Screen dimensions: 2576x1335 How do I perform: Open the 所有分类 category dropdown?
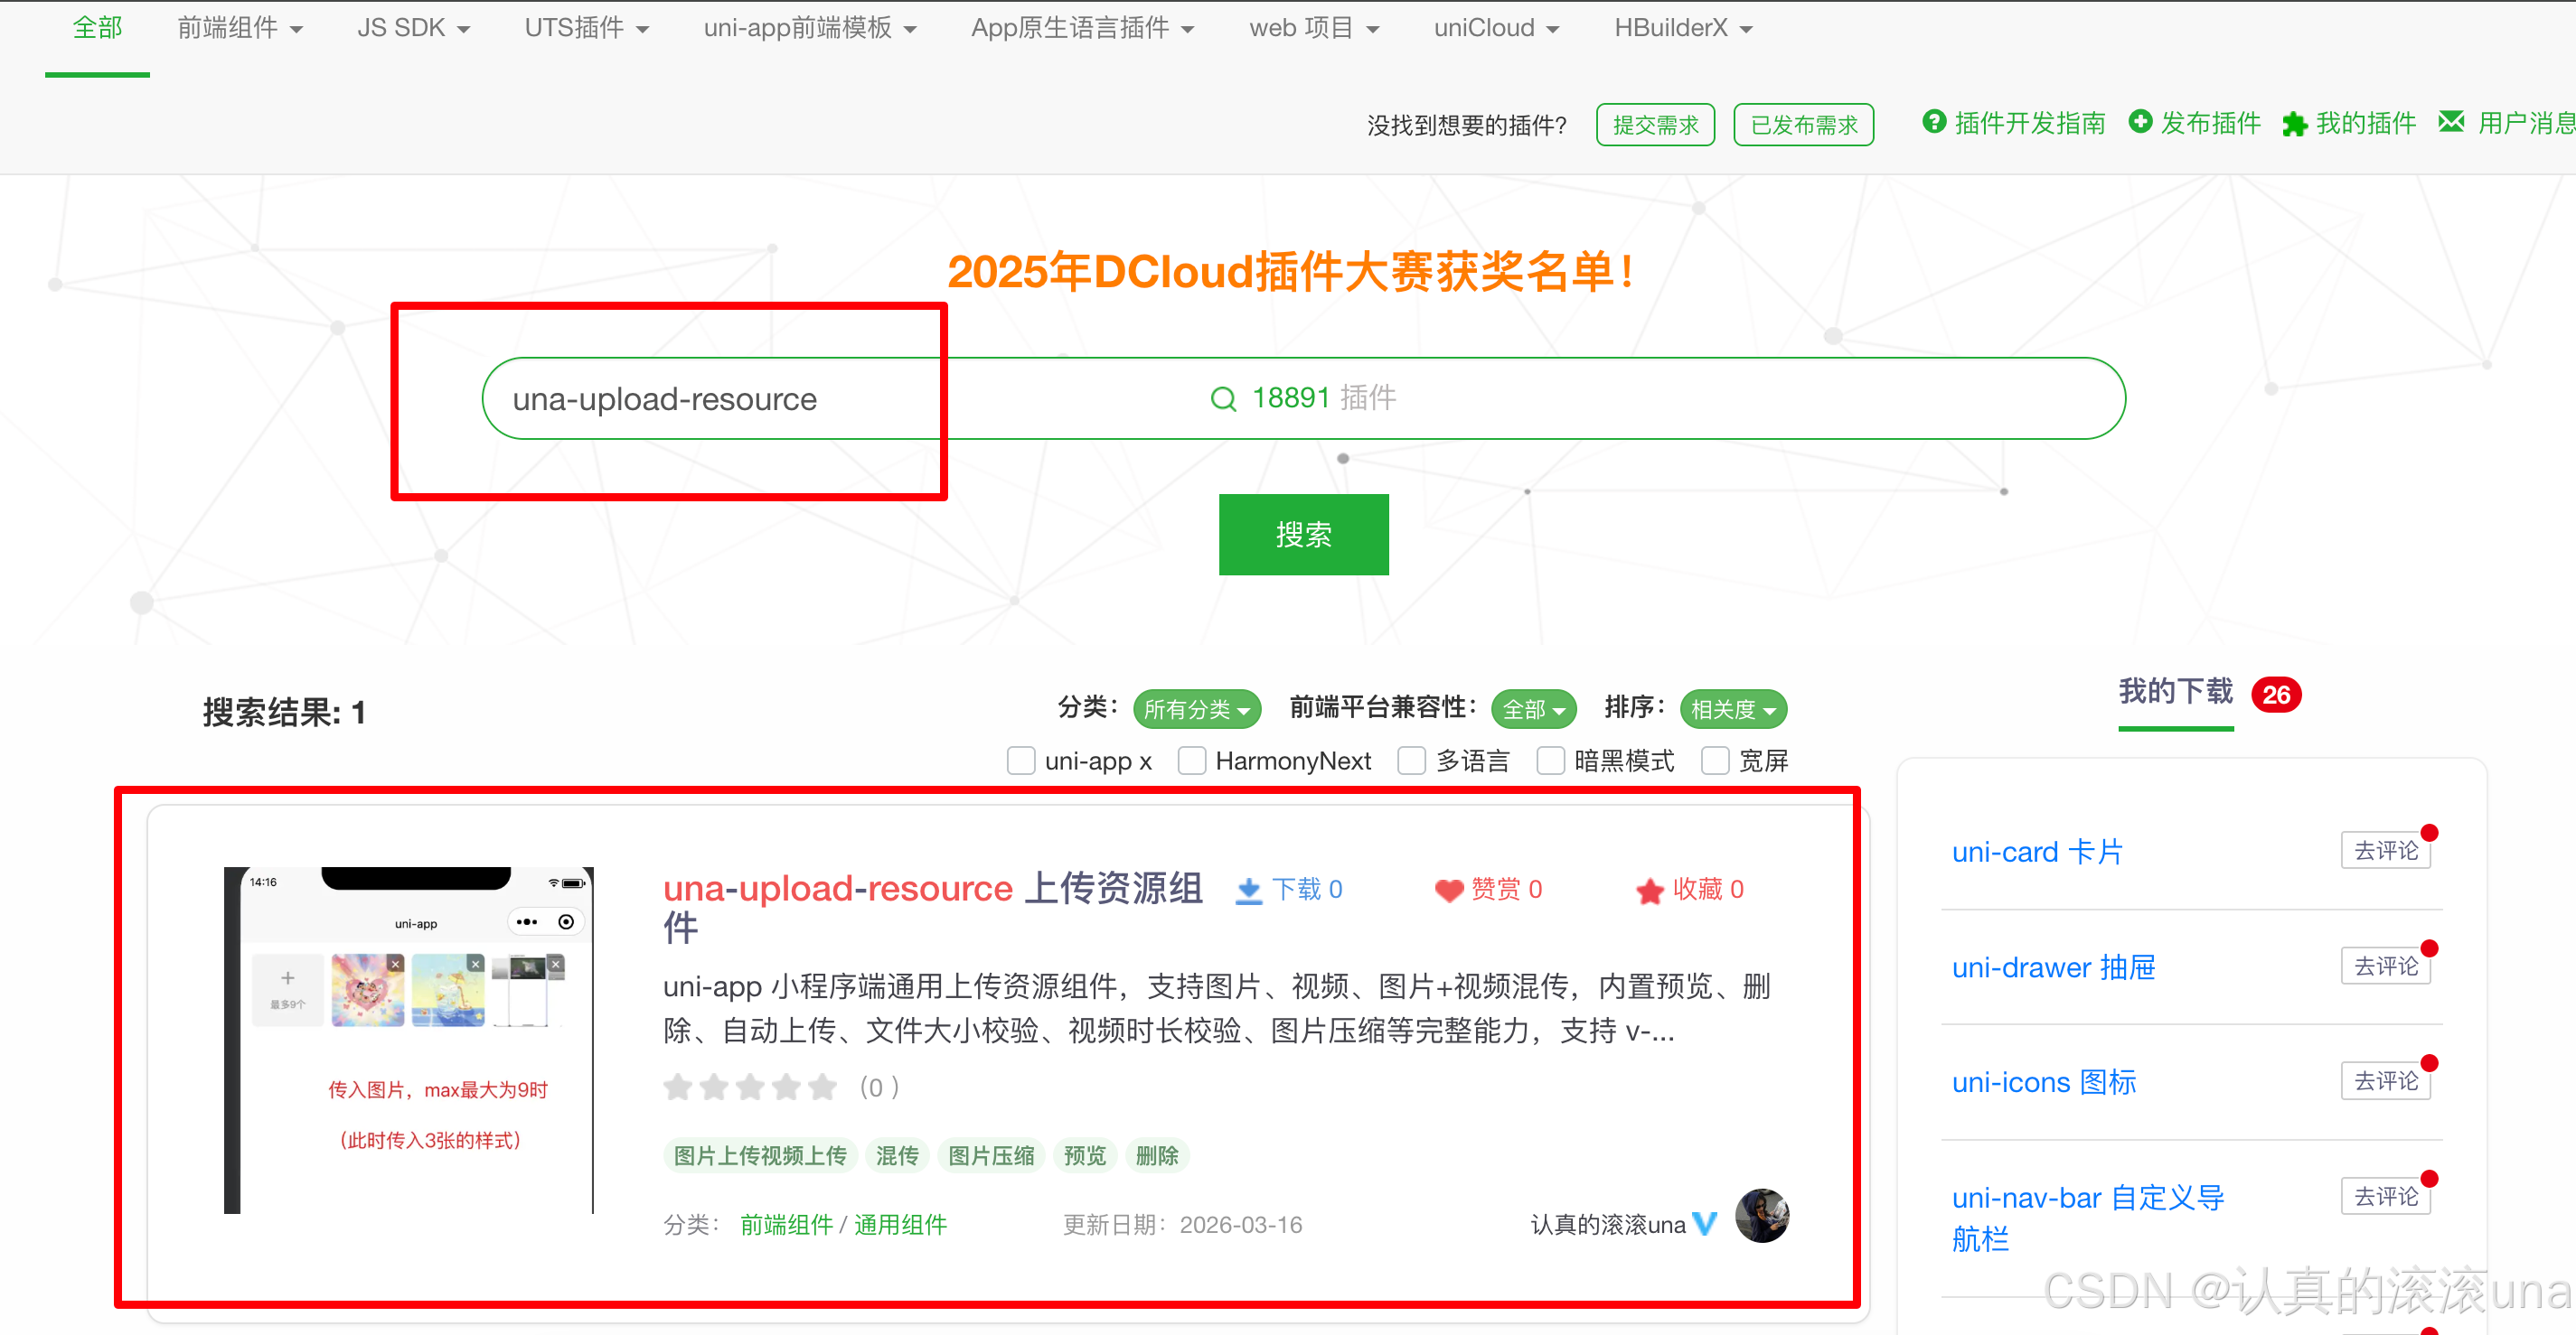1197,709
